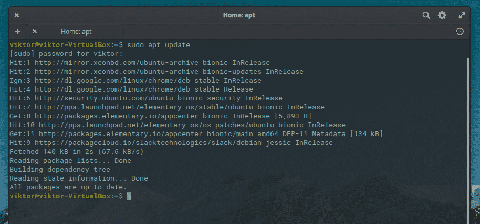Toggle fullscreen with the expand arrows icon
The height and width of the screenshot is (224, 480).
(462, 15)
